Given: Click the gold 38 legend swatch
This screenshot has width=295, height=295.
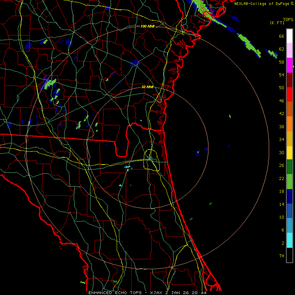Looking at the screenshot, I should pos(289,139).
